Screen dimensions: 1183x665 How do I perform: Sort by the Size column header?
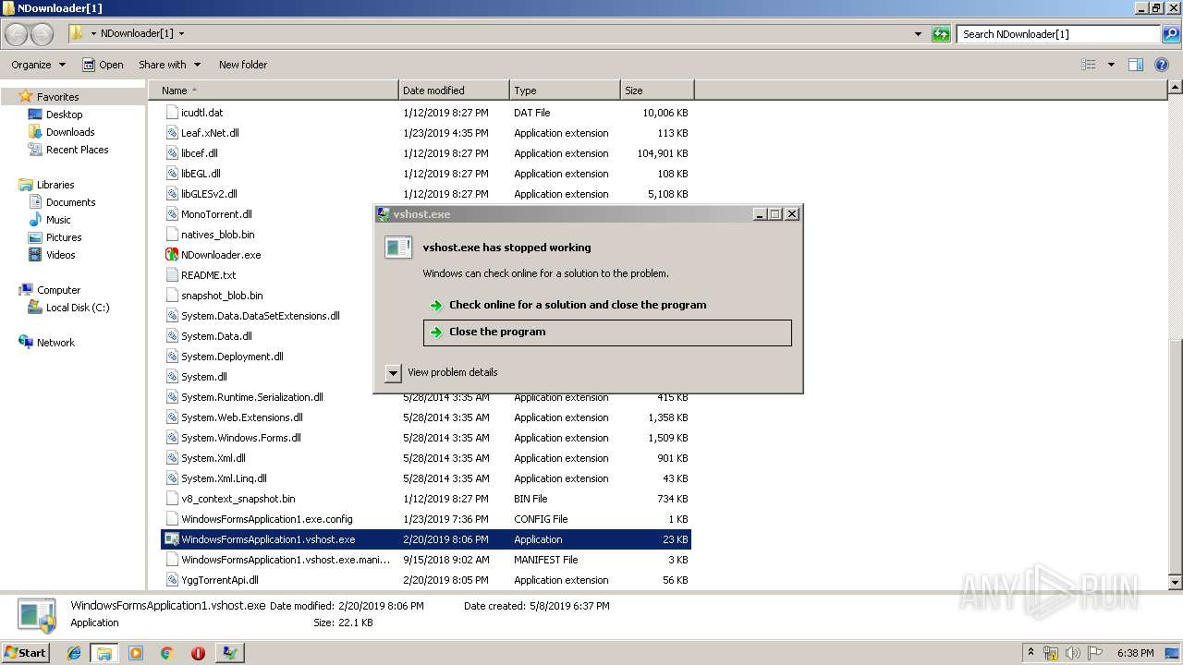(x=657, y=91)
